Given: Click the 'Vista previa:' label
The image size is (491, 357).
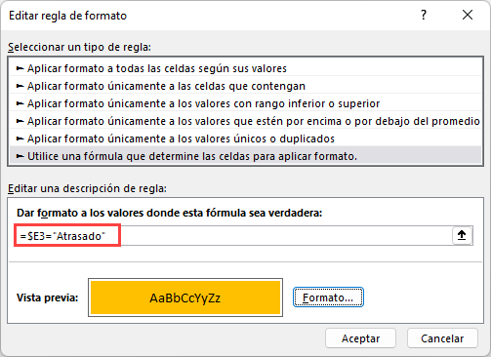Looking at the screenshot, I should (x=48, y=297).
